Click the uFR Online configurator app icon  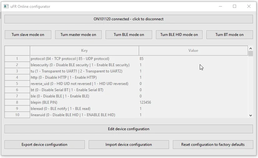click(x=6, y=6)
